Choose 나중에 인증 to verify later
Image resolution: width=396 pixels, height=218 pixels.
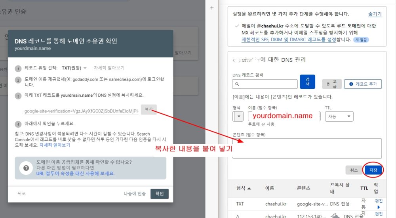pos(135,193)
